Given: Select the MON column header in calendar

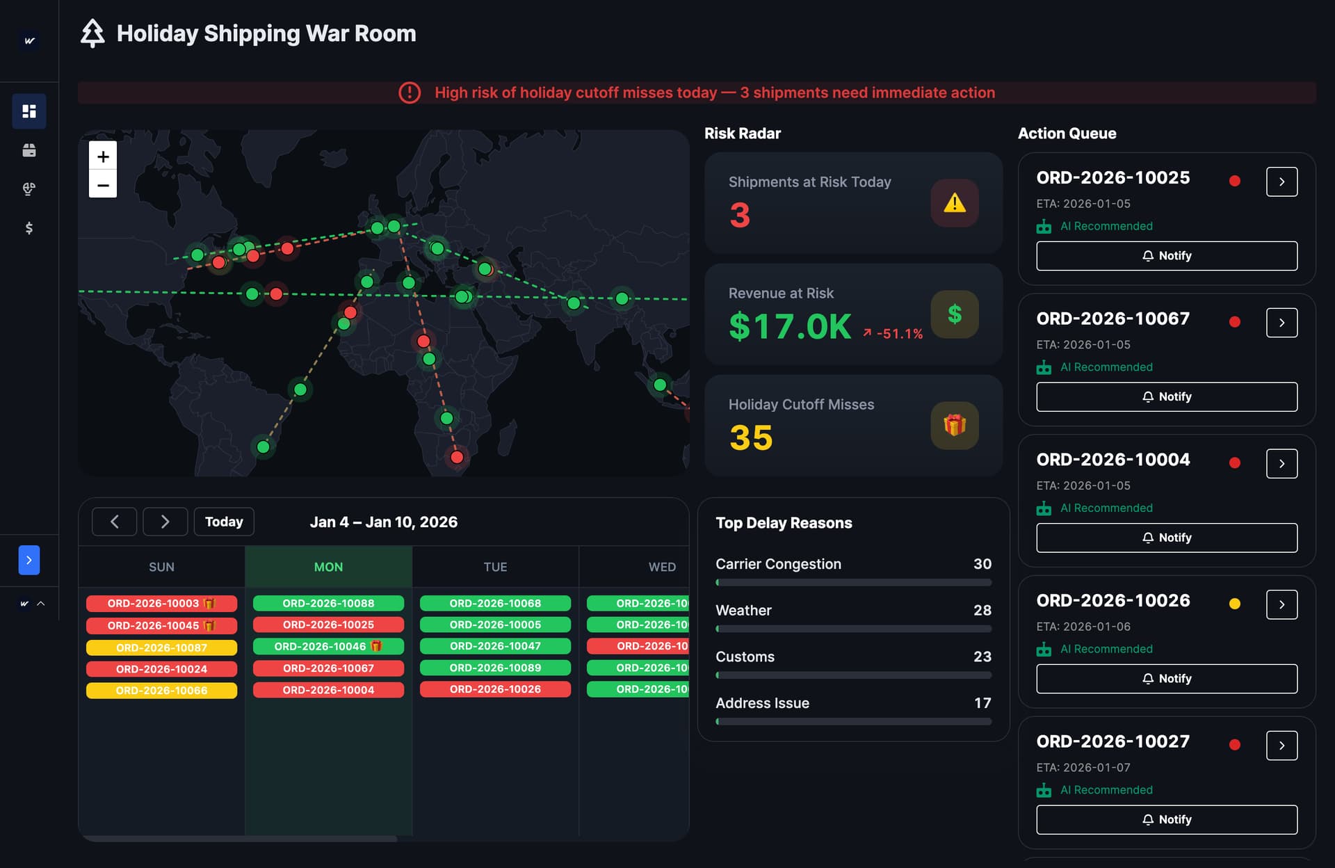Looking at the screenshot, I should 328,567.
